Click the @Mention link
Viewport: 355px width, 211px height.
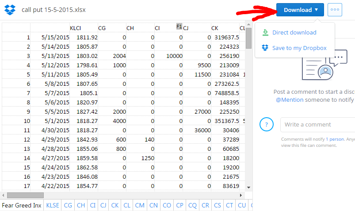coord(290,100)
